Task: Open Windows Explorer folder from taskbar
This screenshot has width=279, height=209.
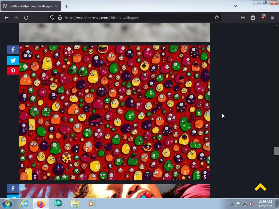Action: (x=75, y=204)
